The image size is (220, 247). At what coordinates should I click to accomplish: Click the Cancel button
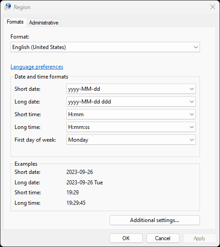(x=163, y=238)
